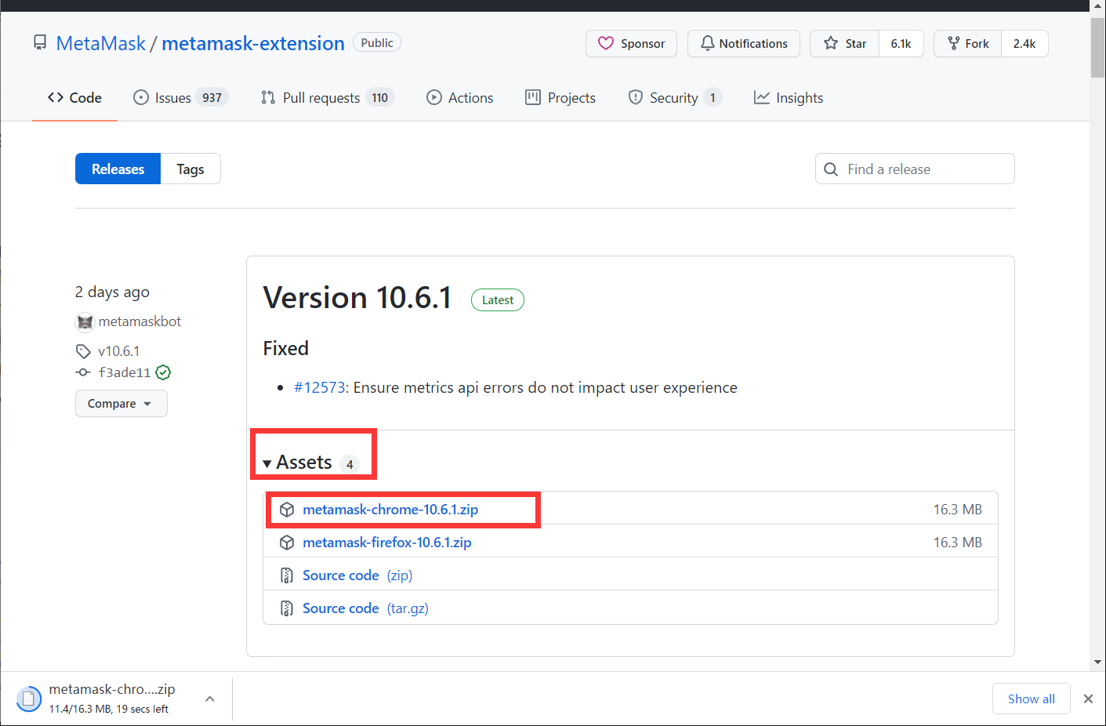
Task: Click file icon beside Source code (zip)
Action: click(x=287, y=575)
